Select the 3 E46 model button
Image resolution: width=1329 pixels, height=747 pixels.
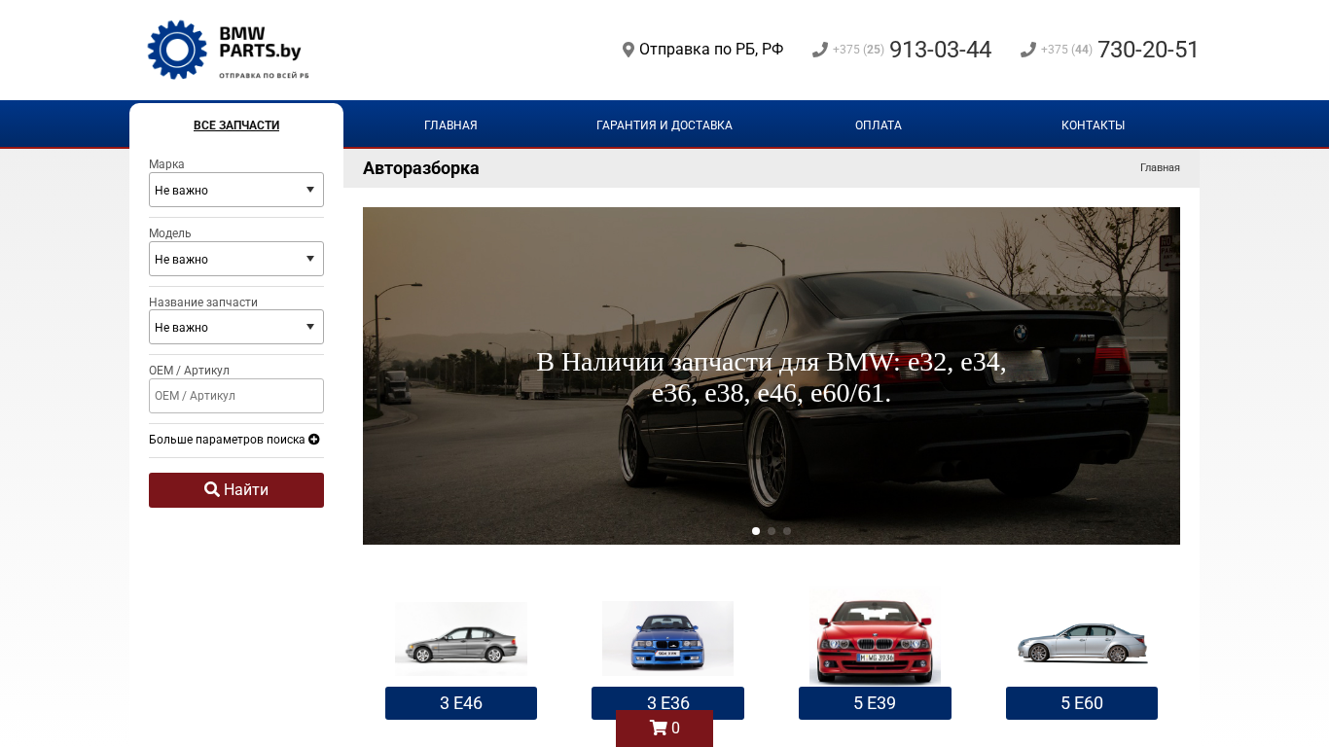[x=461, y=703]
